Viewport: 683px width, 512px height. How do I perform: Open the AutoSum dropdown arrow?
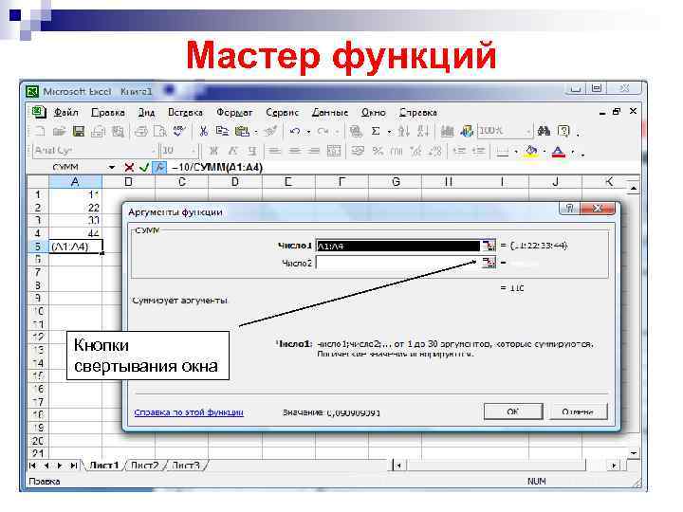click(389, 132)
